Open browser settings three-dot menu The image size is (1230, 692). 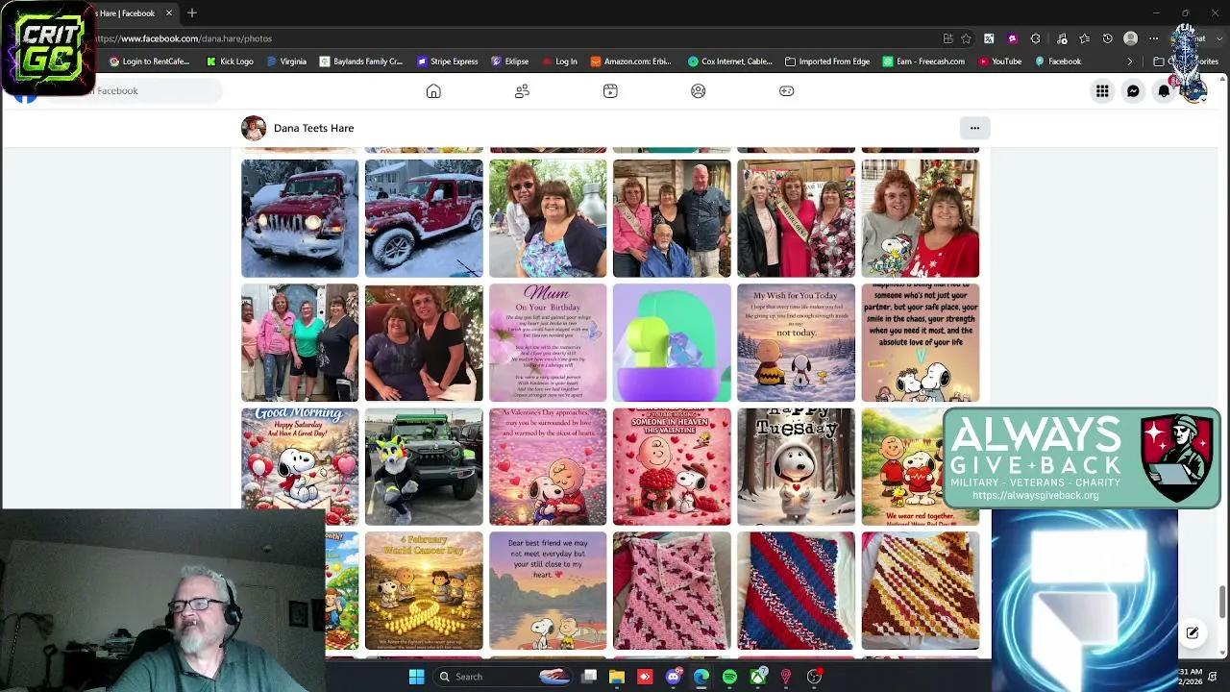(1153, 38)
